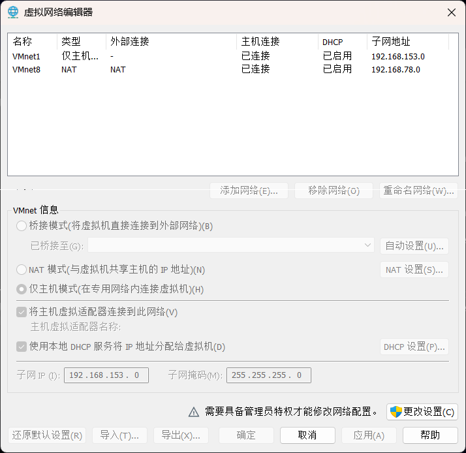
Task: Click subnet address 192.168.153.0 cell
Action: tap(398, 57)
